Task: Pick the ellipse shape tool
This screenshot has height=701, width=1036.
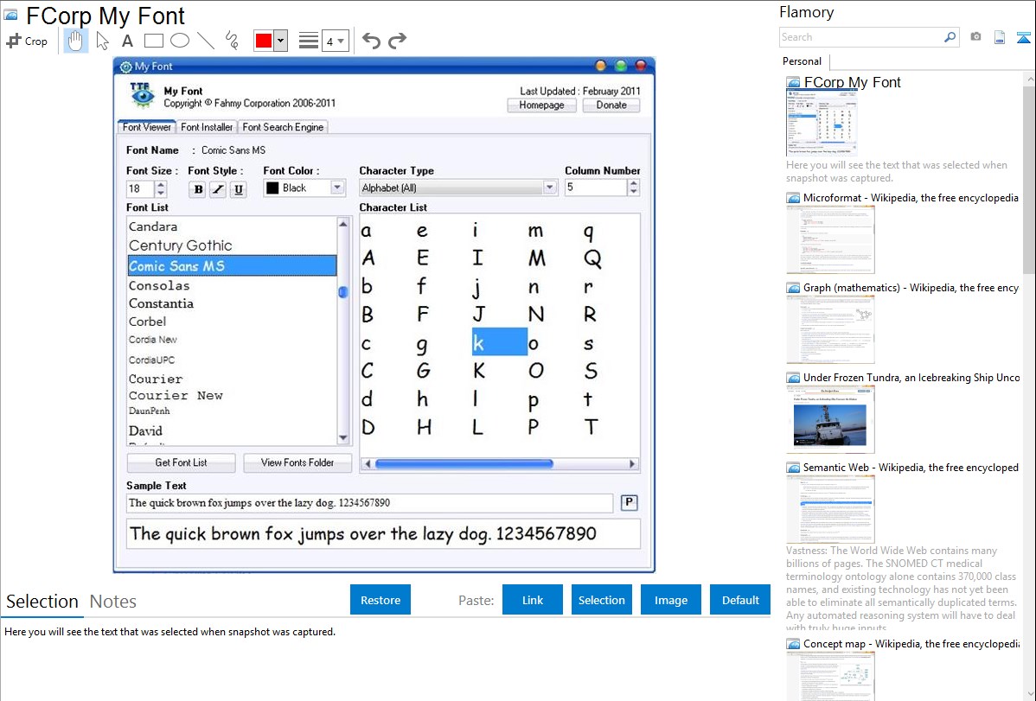Action: [x=180, y=41]
